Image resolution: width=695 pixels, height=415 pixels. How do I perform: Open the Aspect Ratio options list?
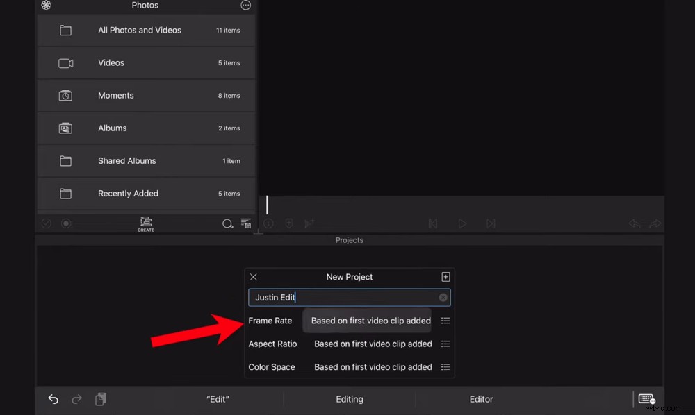coord(445,344)
